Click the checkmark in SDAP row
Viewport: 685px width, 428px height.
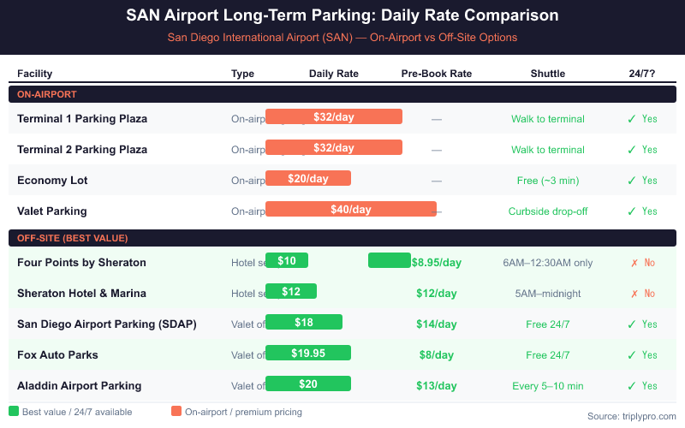tap(631, 324)
